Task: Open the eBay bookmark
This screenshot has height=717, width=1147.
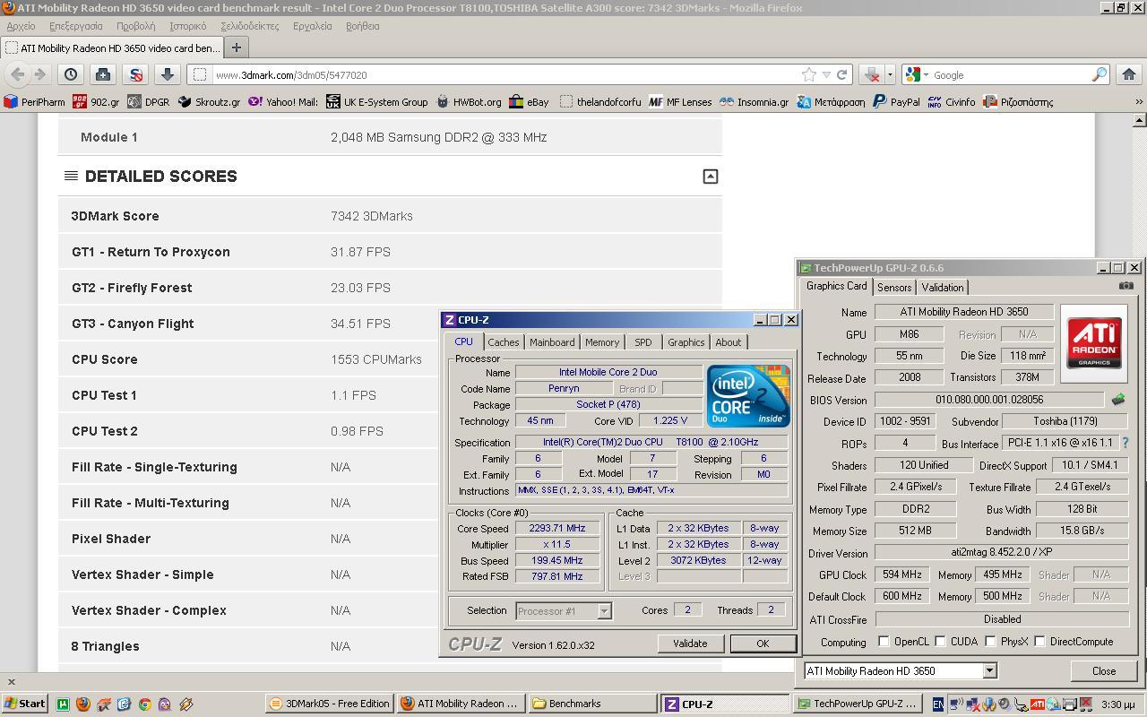Action: 529,102
